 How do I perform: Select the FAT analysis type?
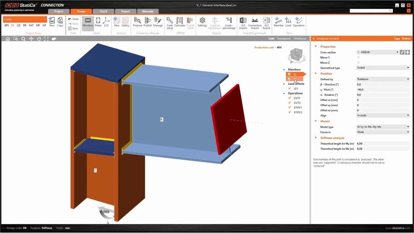pos(31,25)
